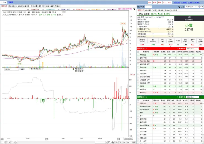Viewport: 204px width, 144px height.
Task: Click the 200MA legend line
Action: pos(110,9)
